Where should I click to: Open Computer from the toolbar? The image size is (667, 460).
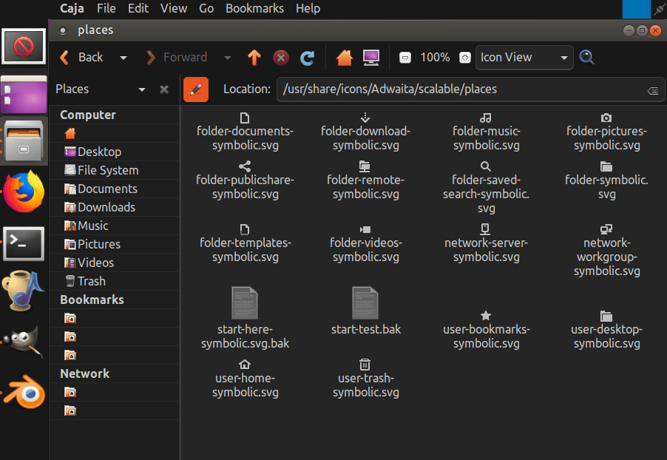[x=371, y=58]
